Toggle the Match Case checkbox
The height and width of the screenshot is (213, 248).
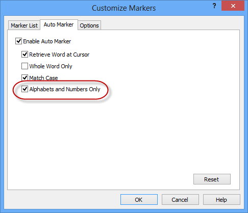pyautogui.click(x=24, y=77)
